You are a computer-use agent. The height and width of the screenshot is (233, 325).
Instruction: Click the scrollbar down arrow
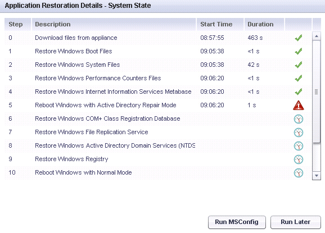(x=317, y=176)
